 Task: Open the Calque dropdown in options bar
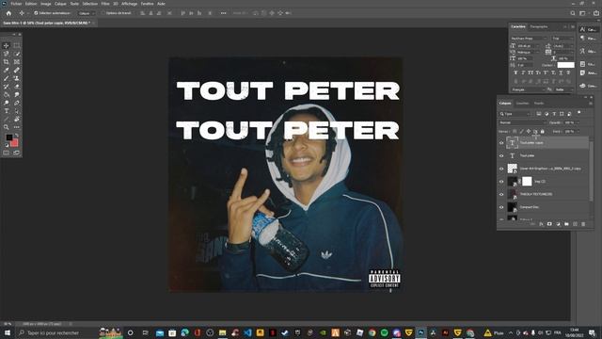pyautogui.click(x=86, y=13)
